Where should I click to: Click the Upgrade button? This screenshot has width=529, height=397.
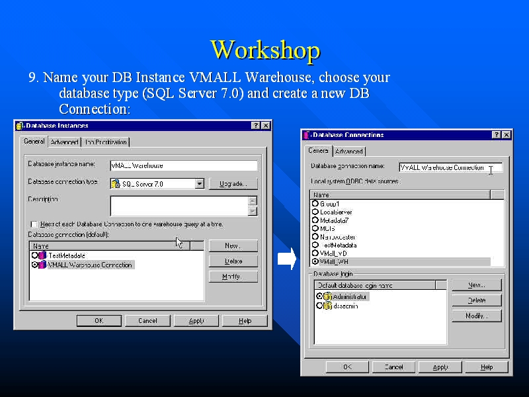click(x=233, y=184)
